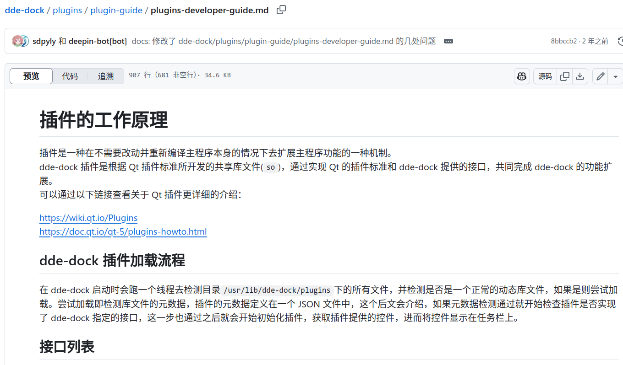Image resolution: width=623 pixels, height=365 pixels.
Task: Open the 源码 raw view button
Action: pyautogui.click(x=545, y=76)
